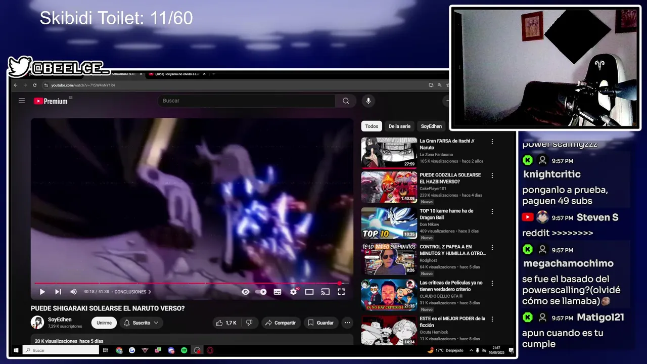Open the Suscrito notification dropdown

pos(142,323)
